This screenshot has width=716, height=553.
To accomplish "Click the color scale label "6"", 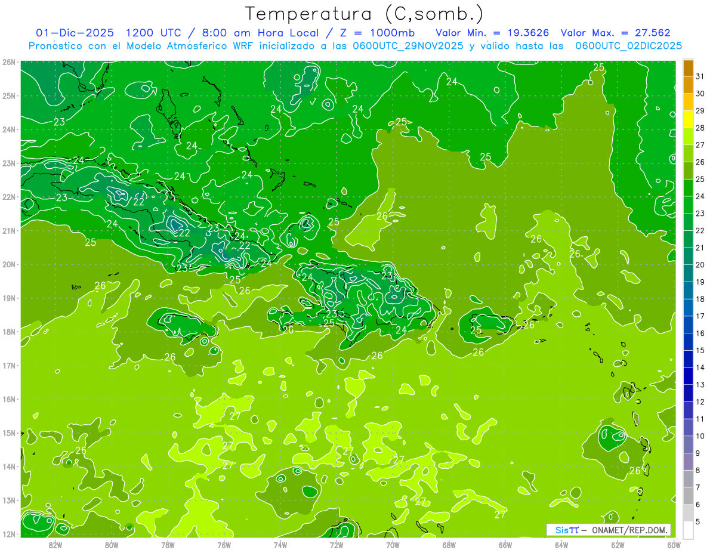I will click(x=698, y=505).
